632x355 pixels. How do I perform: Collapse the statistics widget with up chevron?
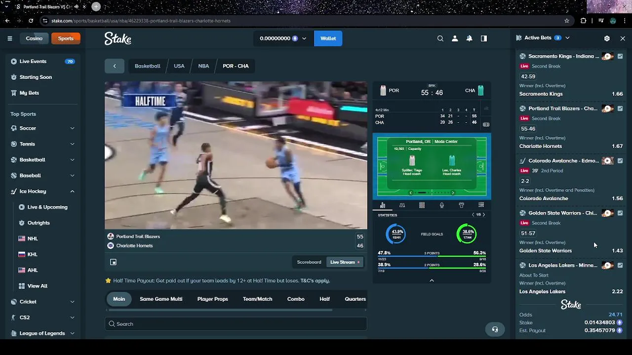432,281
